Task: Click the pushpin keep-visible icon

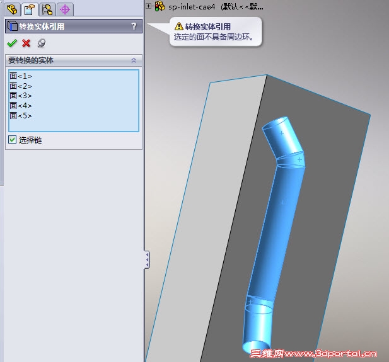Action: 41,43
